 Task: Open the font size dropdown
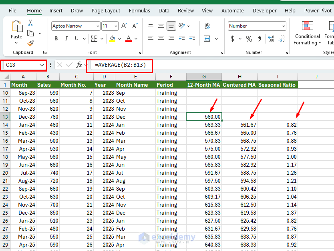click(x=116, y=26)
